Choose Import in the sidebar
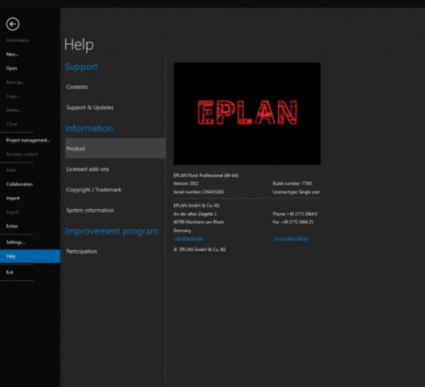Viewport: 425px width, 387px height. coord(12,198)
